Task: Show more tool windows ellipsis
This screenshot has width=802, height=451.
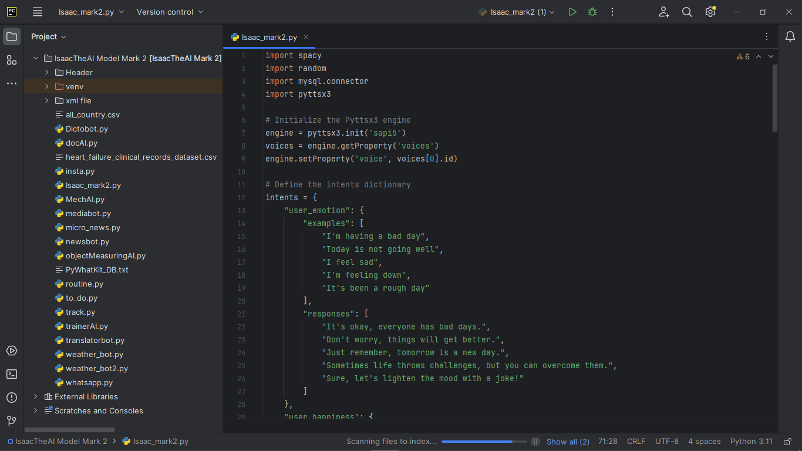Action: (12, 83)
